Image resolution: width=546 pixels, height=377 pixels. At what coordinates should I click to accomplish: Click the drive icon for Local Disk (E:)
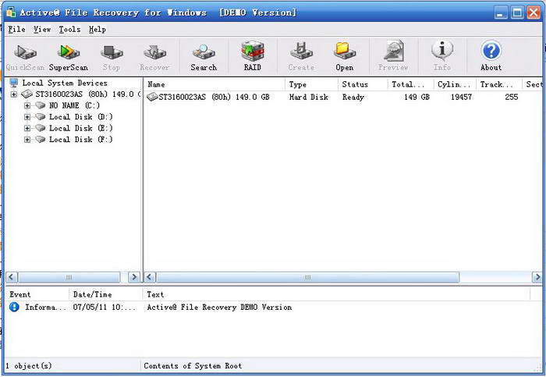(x=41, y=128)
